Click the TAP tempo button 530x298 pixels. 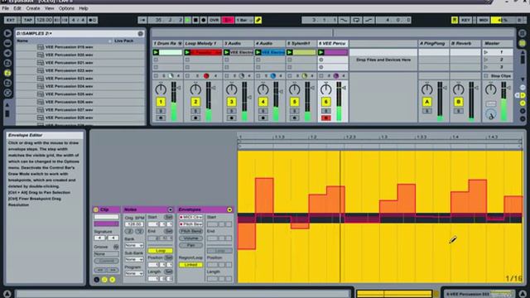click(x=28, y=20)
